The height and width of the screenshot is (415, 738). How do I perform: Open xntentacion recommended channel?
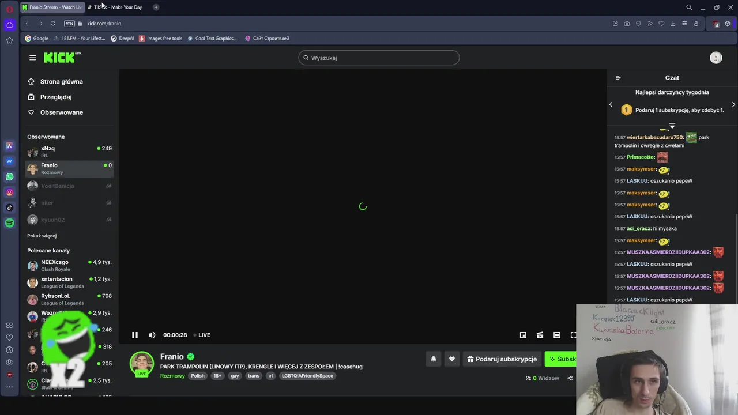point(69,282)
